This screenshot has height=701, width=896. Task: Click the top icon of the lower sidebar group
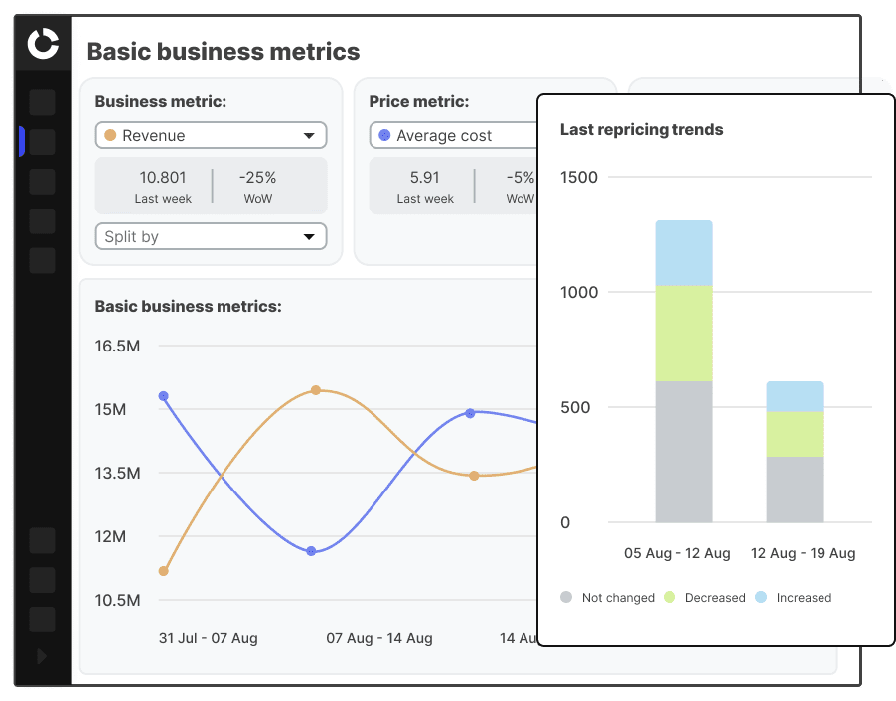[42, 540]
